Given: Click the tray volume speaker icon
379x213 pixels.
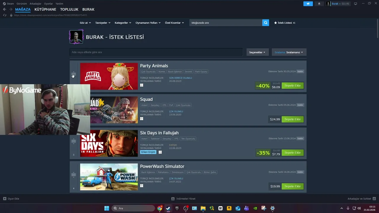Looking at the screenshot, I should click(359, 208).
